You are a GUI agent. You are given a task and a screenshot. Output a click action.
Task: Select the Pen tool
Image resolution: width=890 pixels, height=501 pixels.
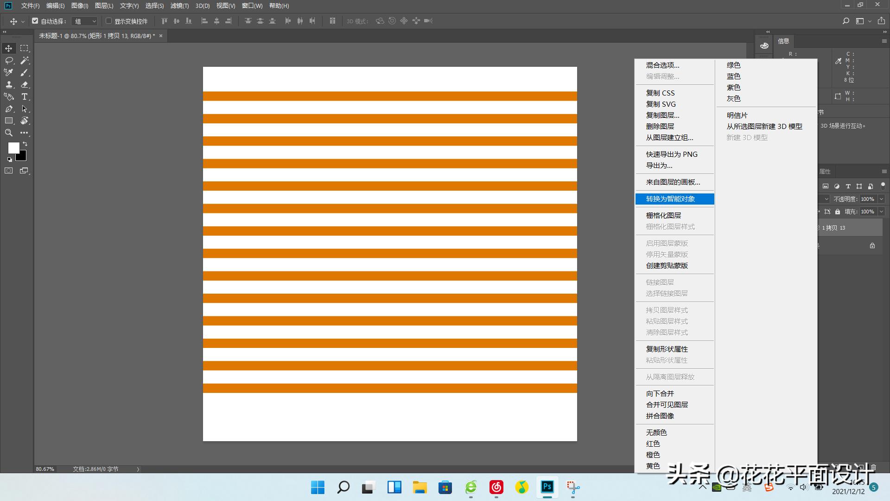pyautogui.click(x=8, y=109)
